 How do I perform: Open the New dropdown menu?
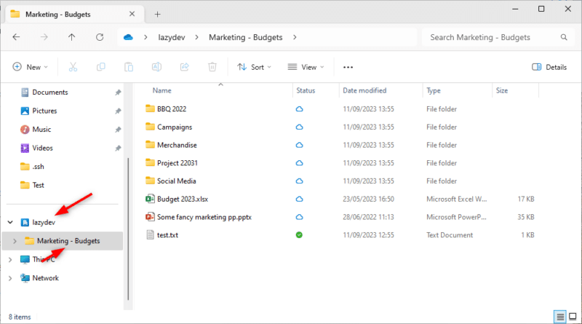[x=31, y=67]
